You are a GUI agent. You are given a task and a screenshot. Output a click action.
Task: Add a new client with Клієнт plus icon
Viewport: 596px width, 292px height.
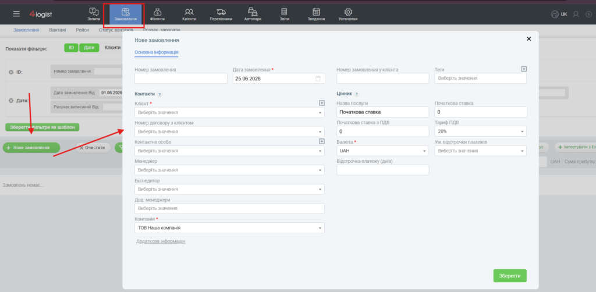coord(321,103)
